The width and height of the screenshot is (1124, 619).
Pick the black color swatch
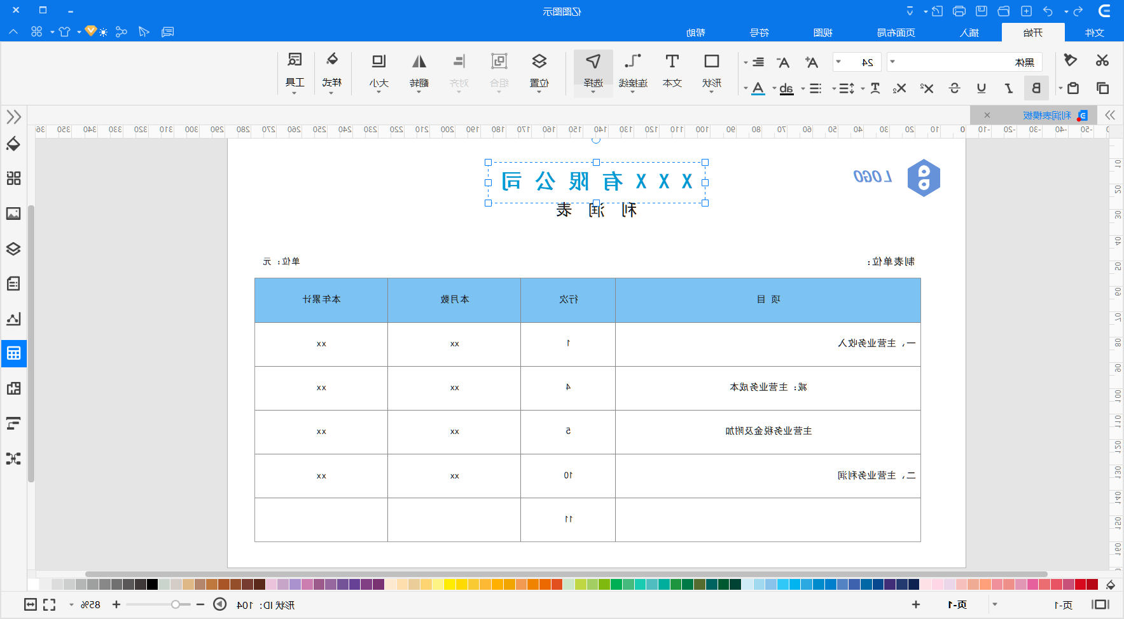[152, 584]
